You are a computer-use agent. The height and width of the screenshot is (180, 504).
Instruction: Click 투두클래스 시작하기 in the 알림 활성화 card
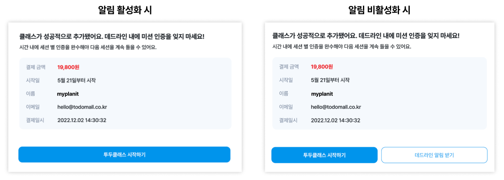pos(124,155)
